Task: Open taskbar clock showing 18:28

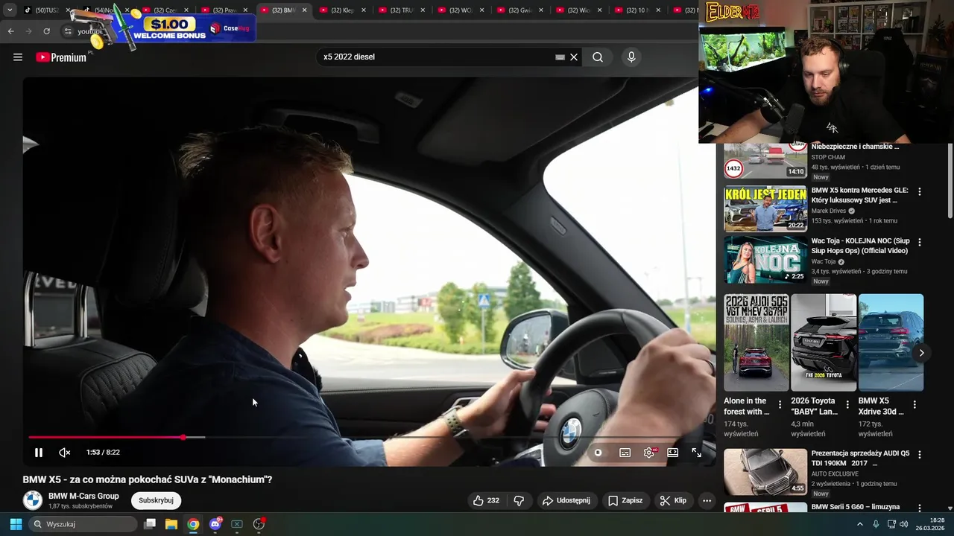Action: [x=929, y=524]
